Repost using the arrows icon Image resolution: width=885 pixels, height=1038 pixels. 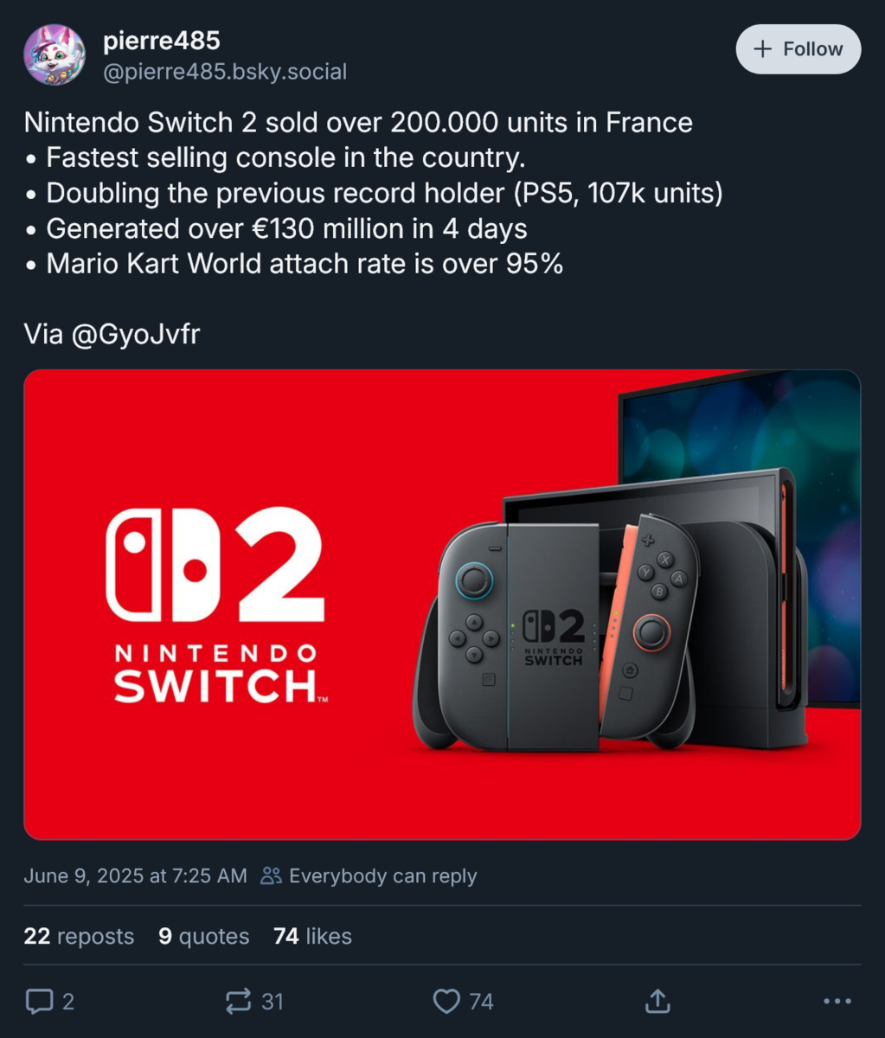(x=238, y=1002)
